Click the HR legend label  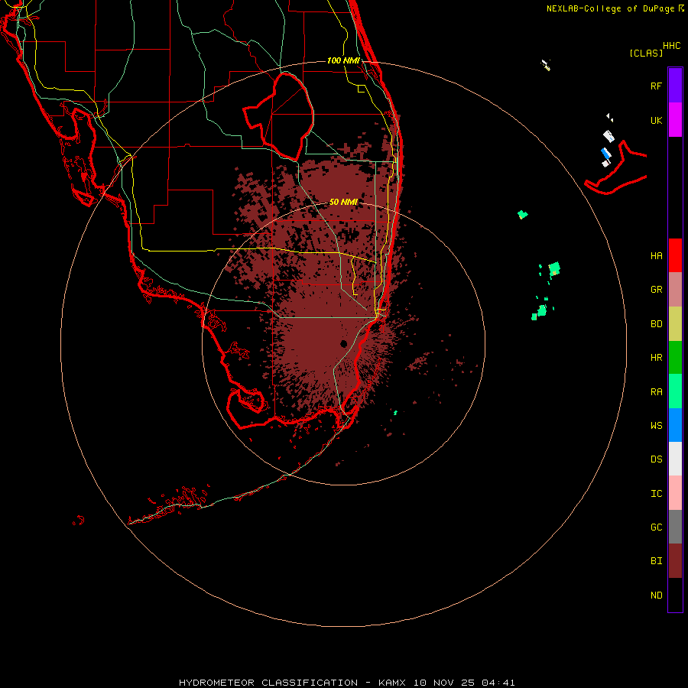tap(656, 358)
